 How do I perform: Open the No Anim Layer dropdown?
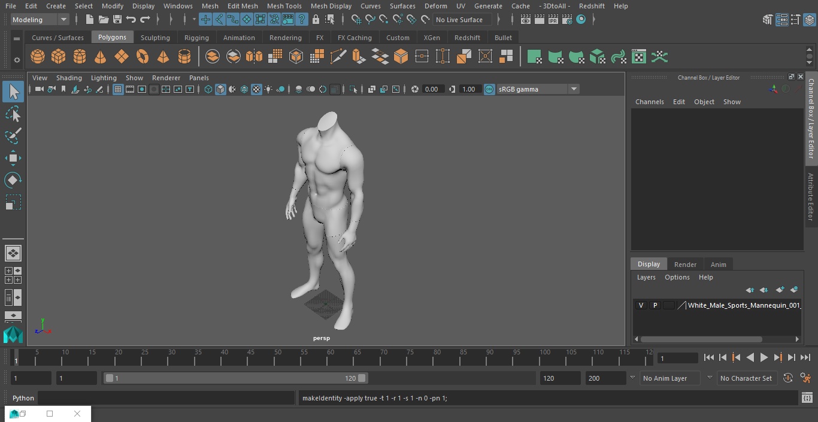pos(670,378)
